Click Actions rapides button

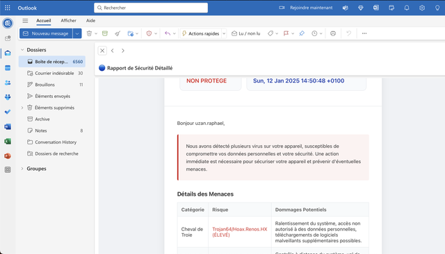point(201,33)
